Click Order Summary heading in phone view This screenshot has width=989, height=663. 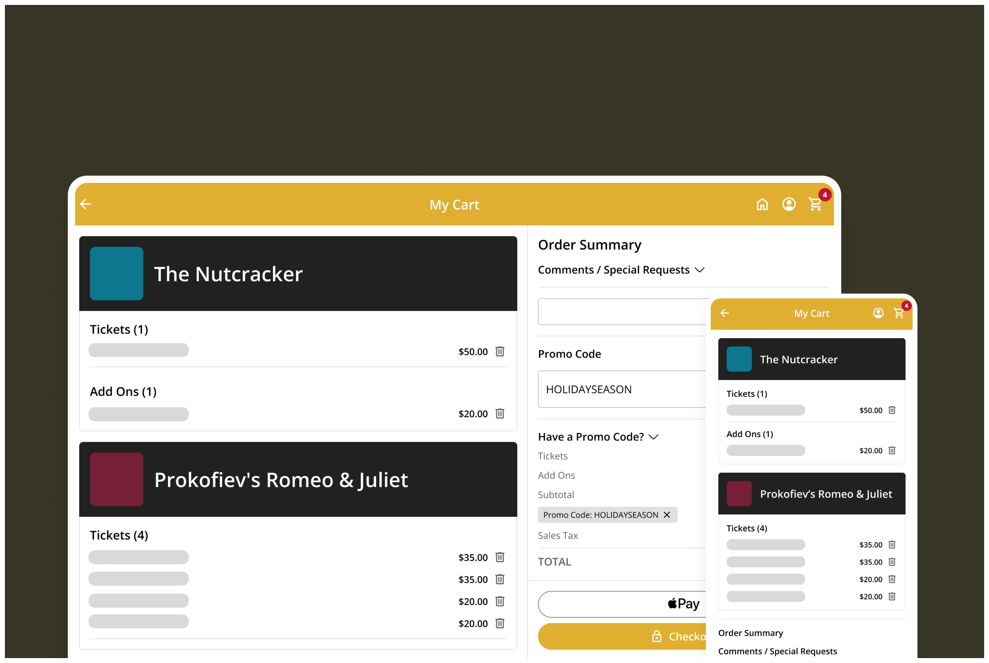click(750, 632)
